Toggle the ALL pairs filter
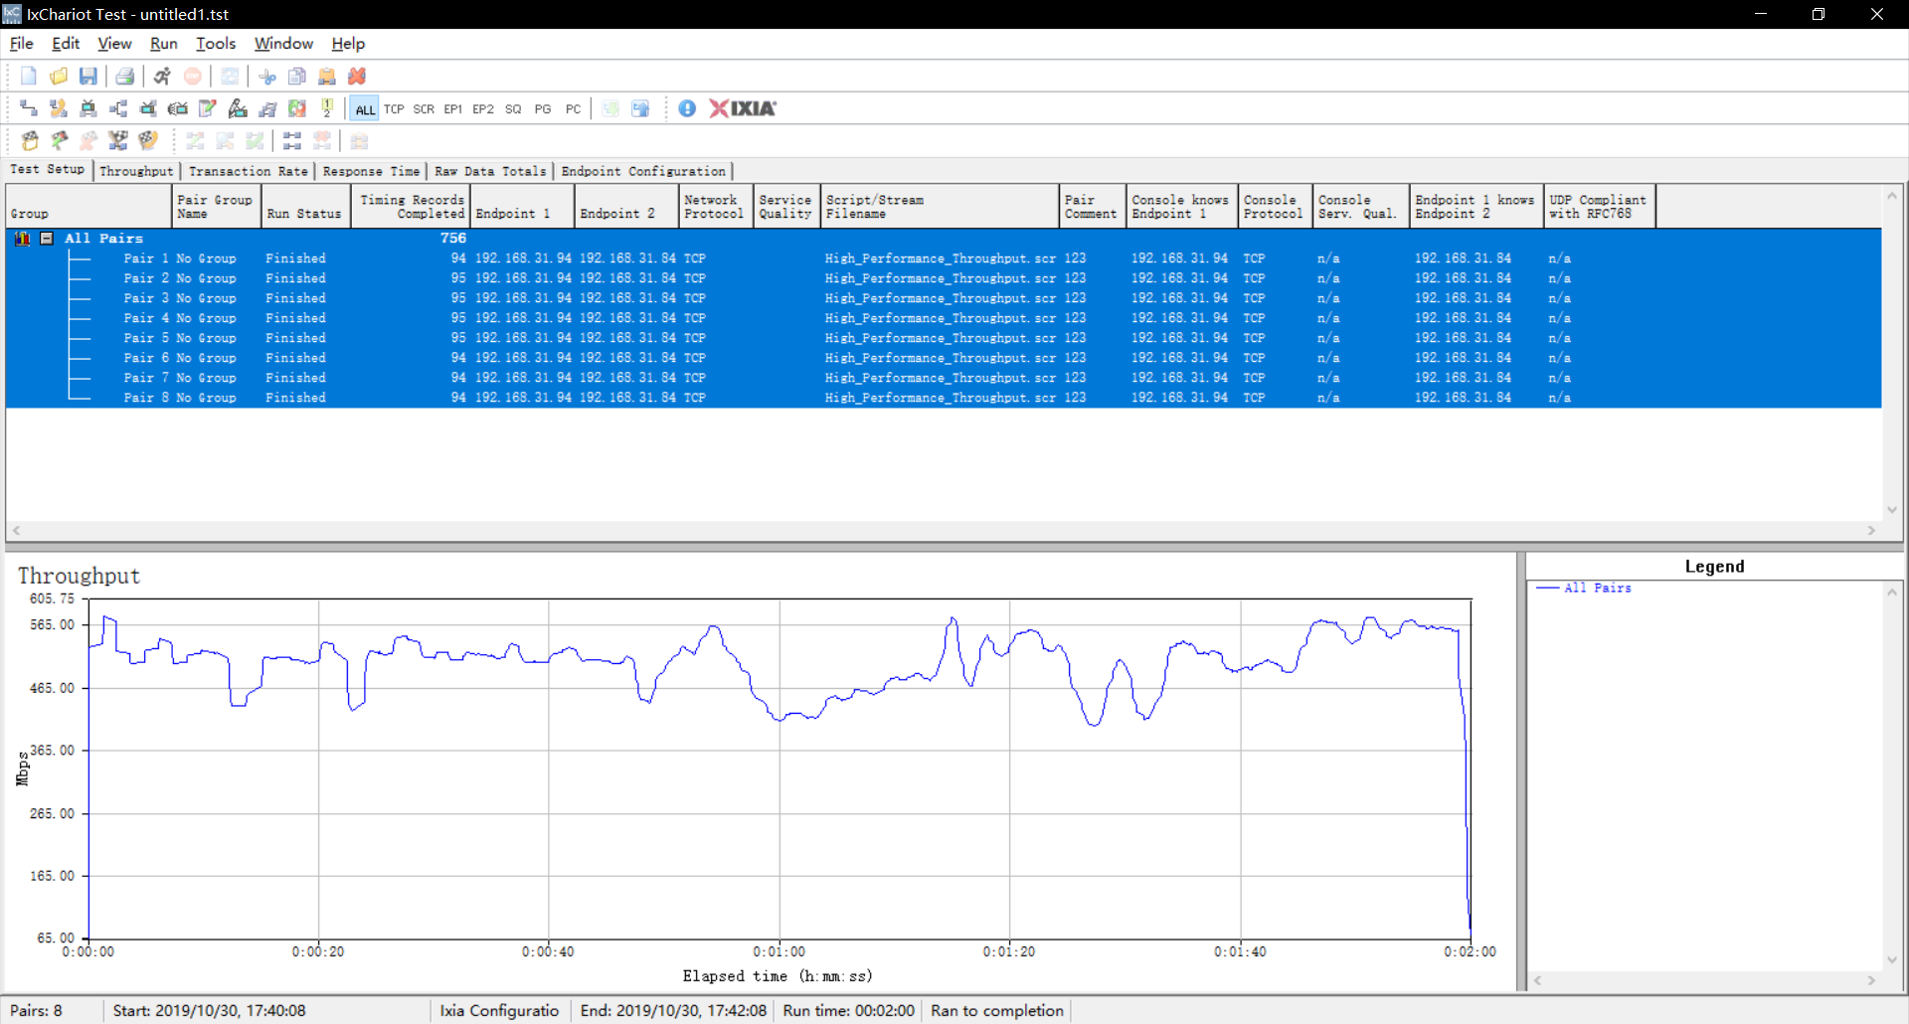 365,109
